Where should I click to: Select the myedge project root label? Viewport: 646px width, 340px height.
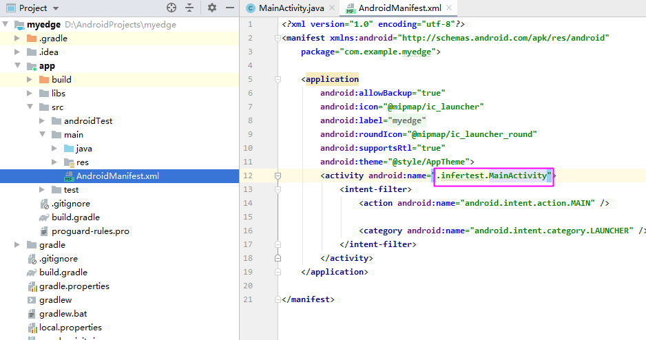(43, 24)
